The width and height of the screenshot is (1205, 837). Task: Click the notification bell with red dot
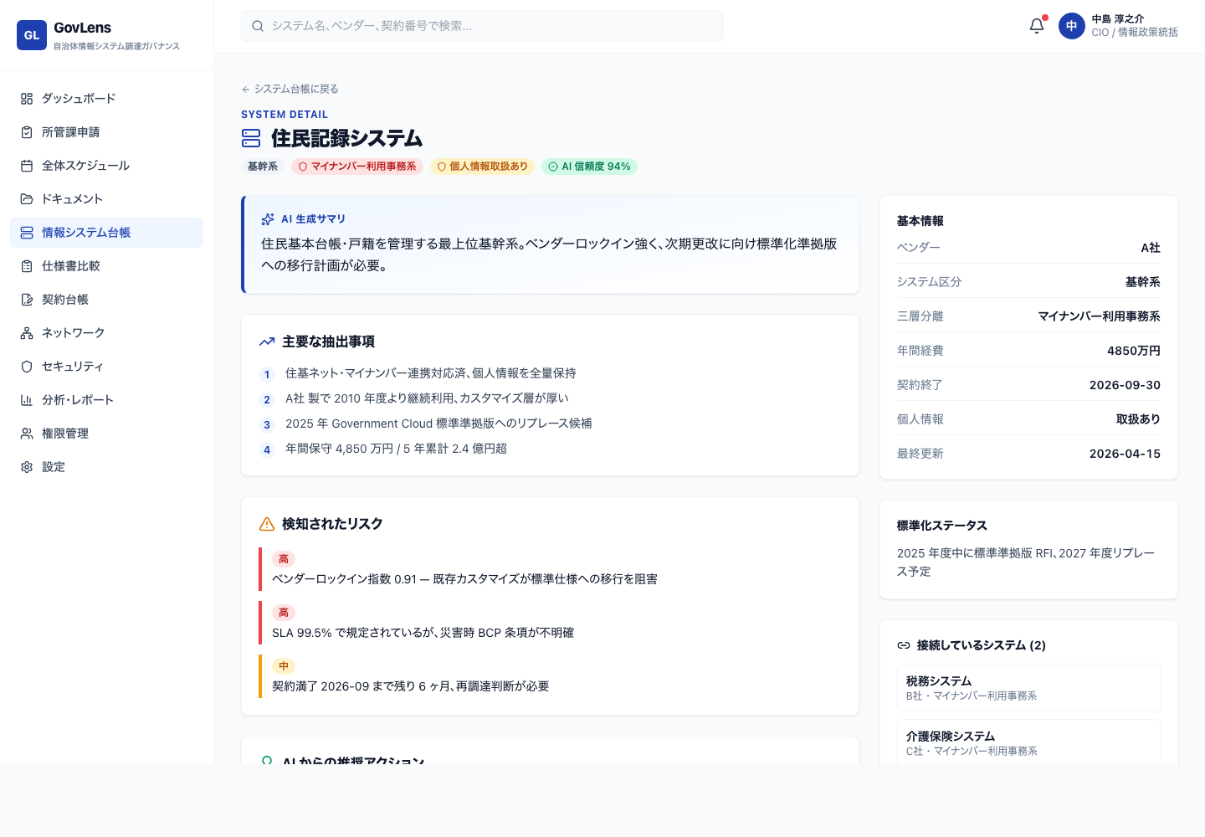1036,26
